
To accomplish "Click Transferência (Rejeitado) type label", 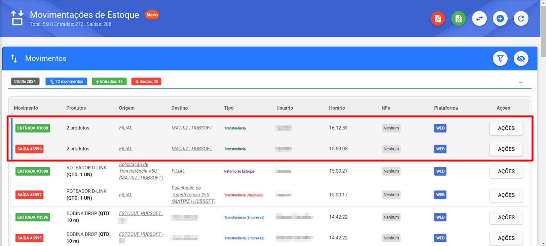I will coord(244,195).
